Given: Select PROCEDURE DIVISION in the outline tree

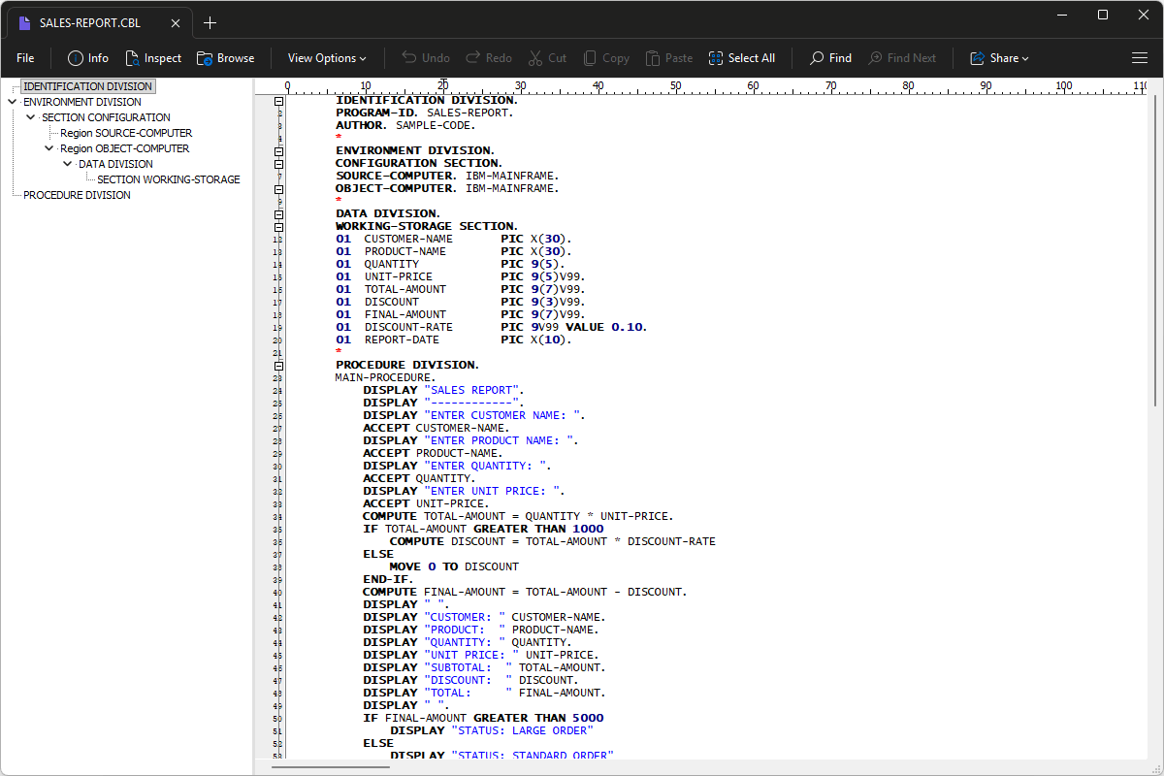Looking at the screenshot, I should (77, 195).
